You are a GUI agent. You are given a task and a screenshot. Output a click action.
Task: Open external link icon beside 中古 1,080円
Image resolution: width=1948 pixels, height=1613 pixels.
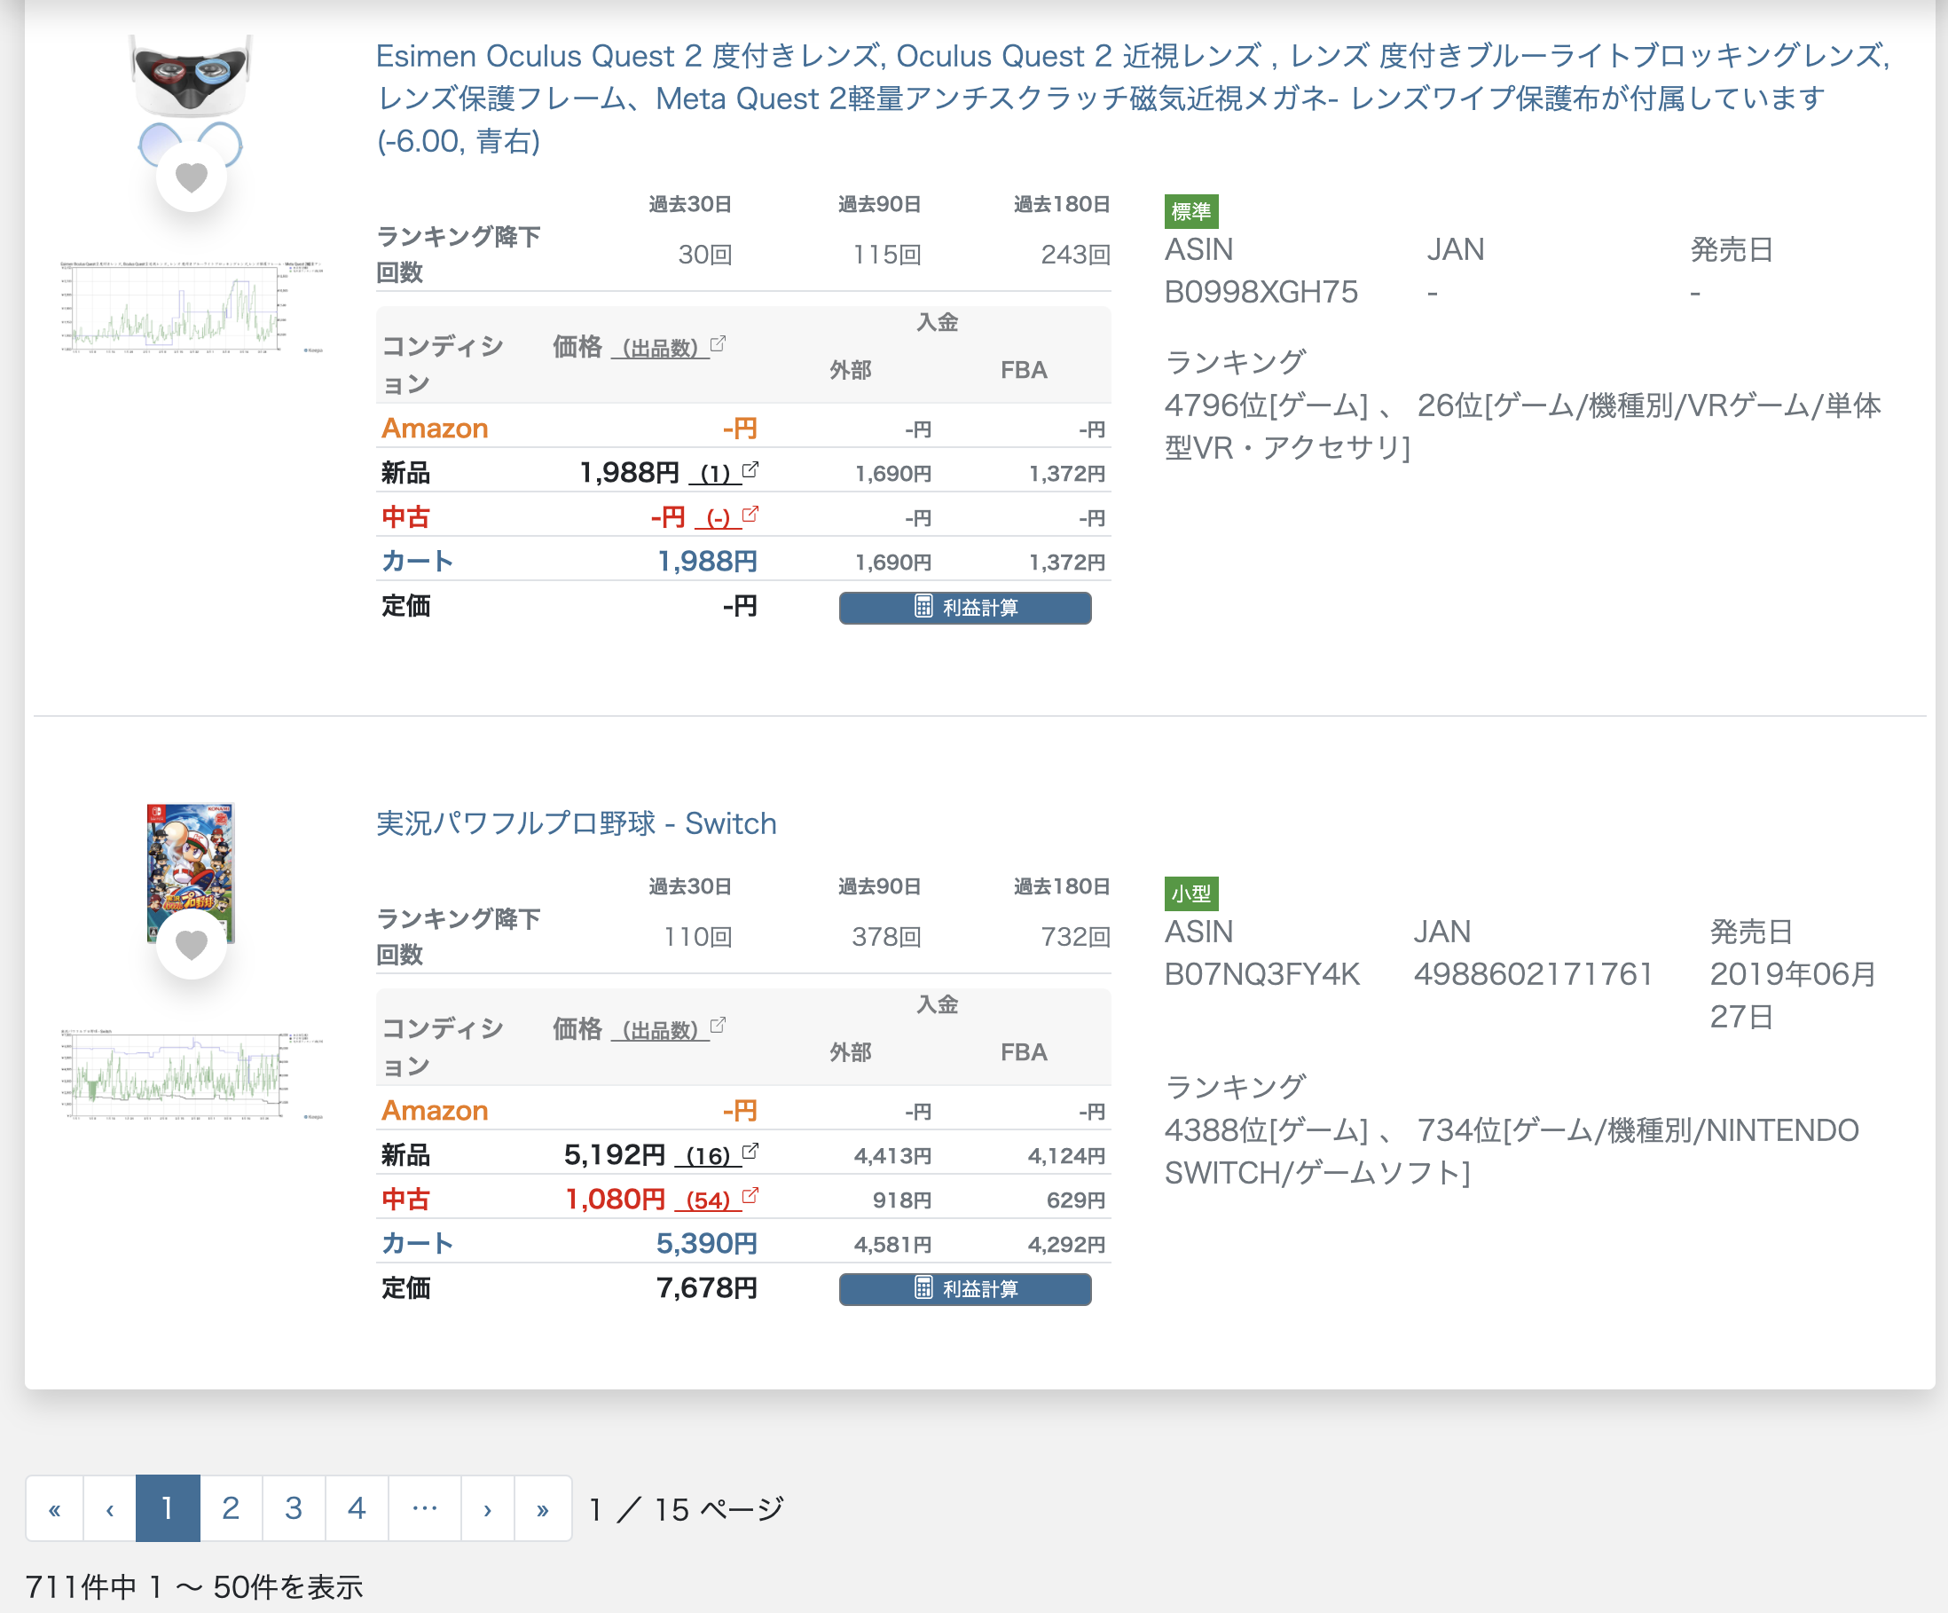tap(750, 1196)
